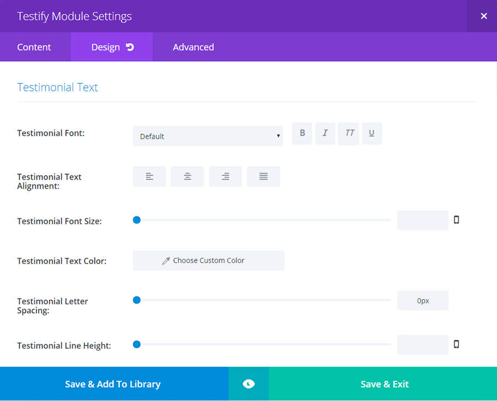This screenshot has height=401, width=497.
Task: Click Save & Add To Library
Action: pos(114,384)
